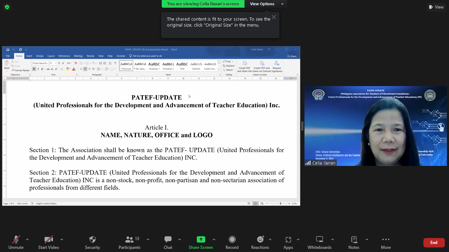Click the red End meeting button

coord(434,243)
